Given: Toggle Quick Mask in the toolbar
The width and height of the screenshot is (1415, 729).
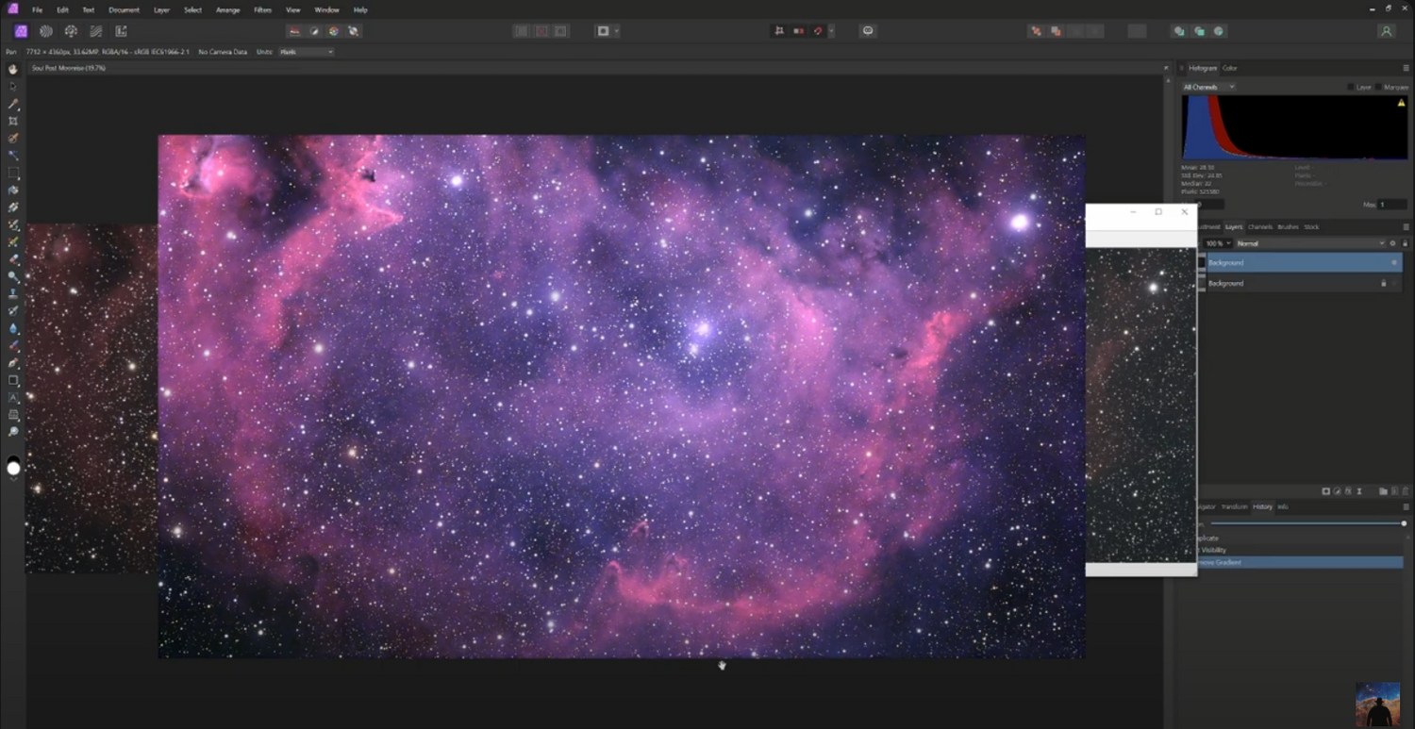Looking at the screenshot, I should [603, 31].
